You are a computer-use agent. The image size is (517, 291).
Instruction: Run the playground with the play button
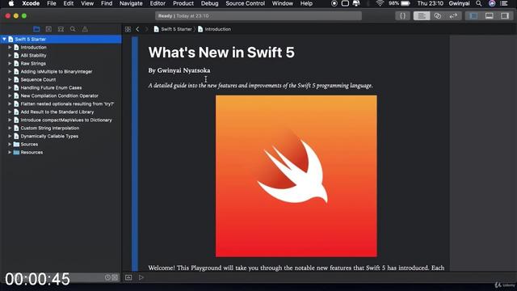click(141, 277)
